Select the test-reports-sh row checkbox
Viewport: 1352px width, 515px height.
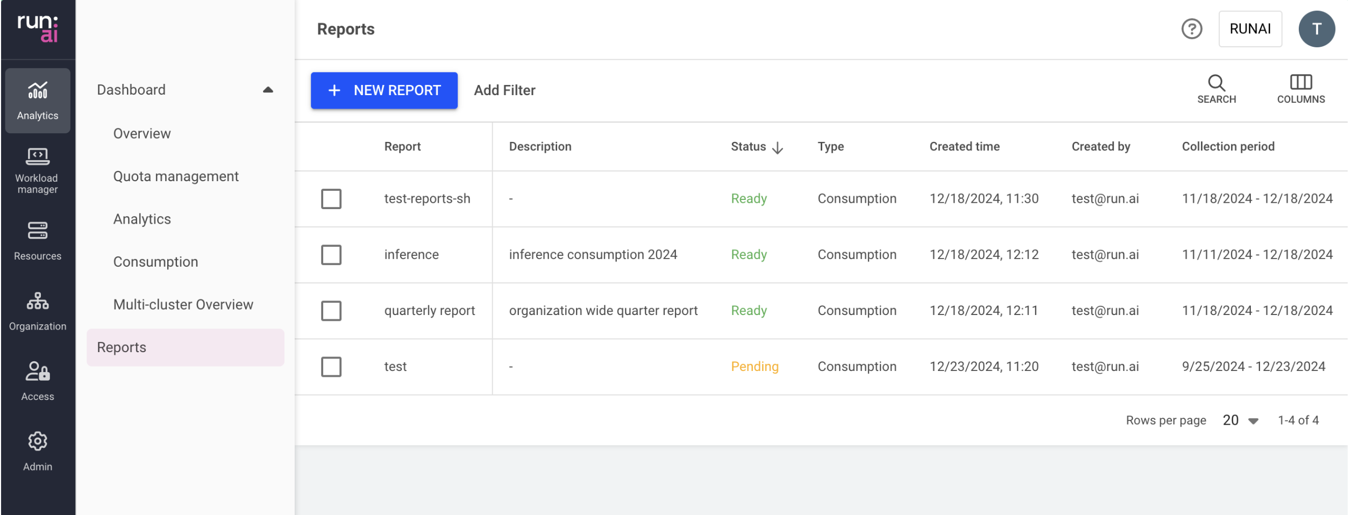pos(331,199)
